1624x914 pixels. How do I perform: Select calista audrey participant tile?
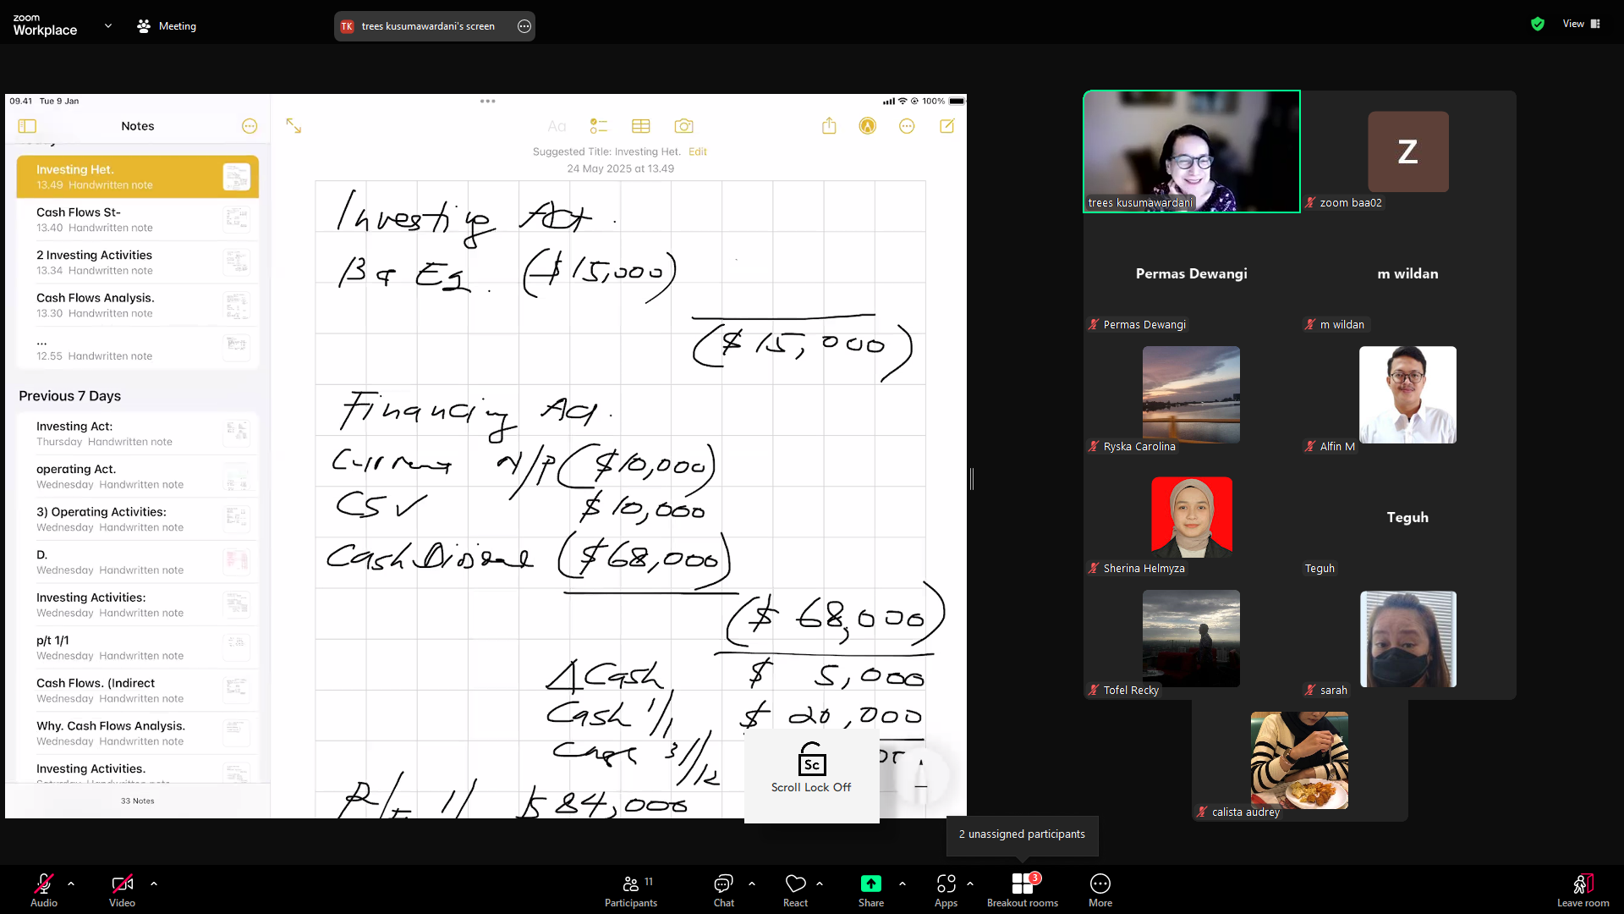(x=1300, y=761)
